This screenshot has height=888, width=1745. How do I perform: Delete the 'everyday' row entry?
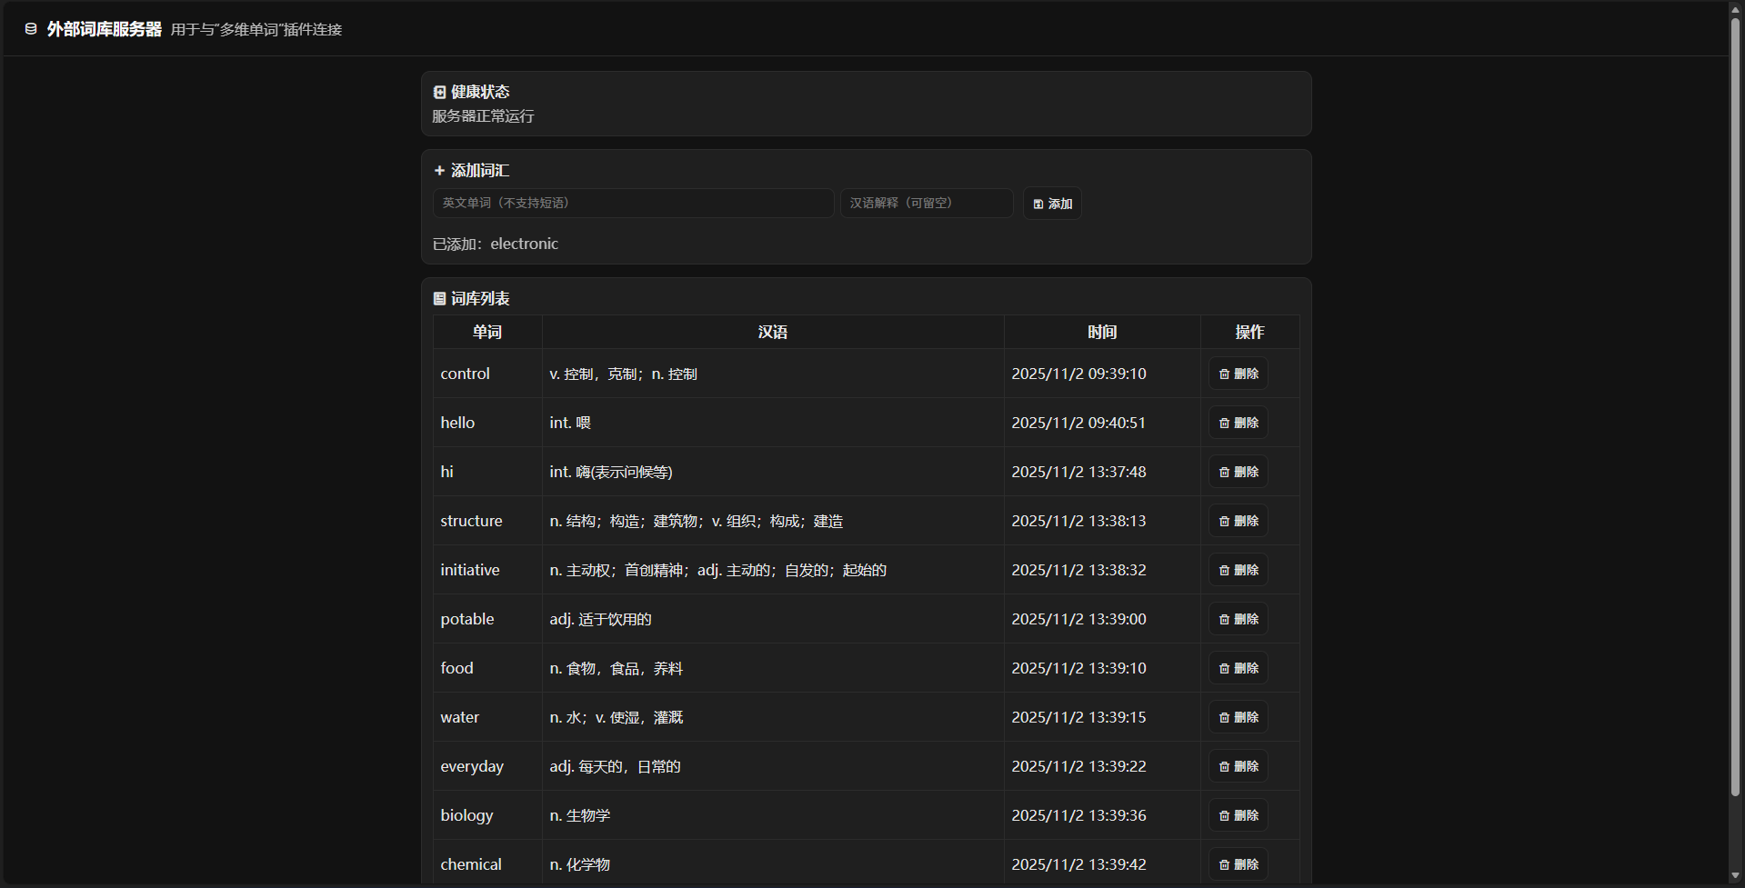1238,766
